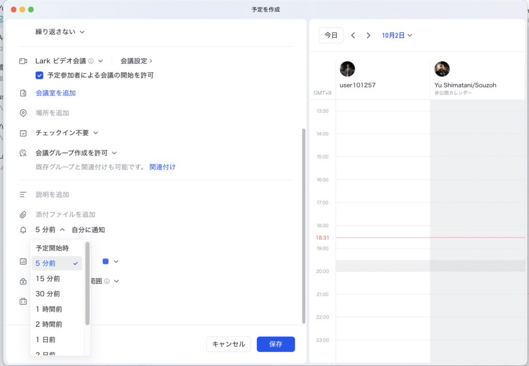Click the 関連付け link
The width and height of the screenshot is (529, 366).
coord(162,167)
